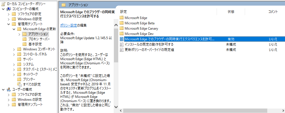Viewport: 285px width, 113px height.
Task: Select プロキシ サーバー in the tree
Action: [39, 39]
